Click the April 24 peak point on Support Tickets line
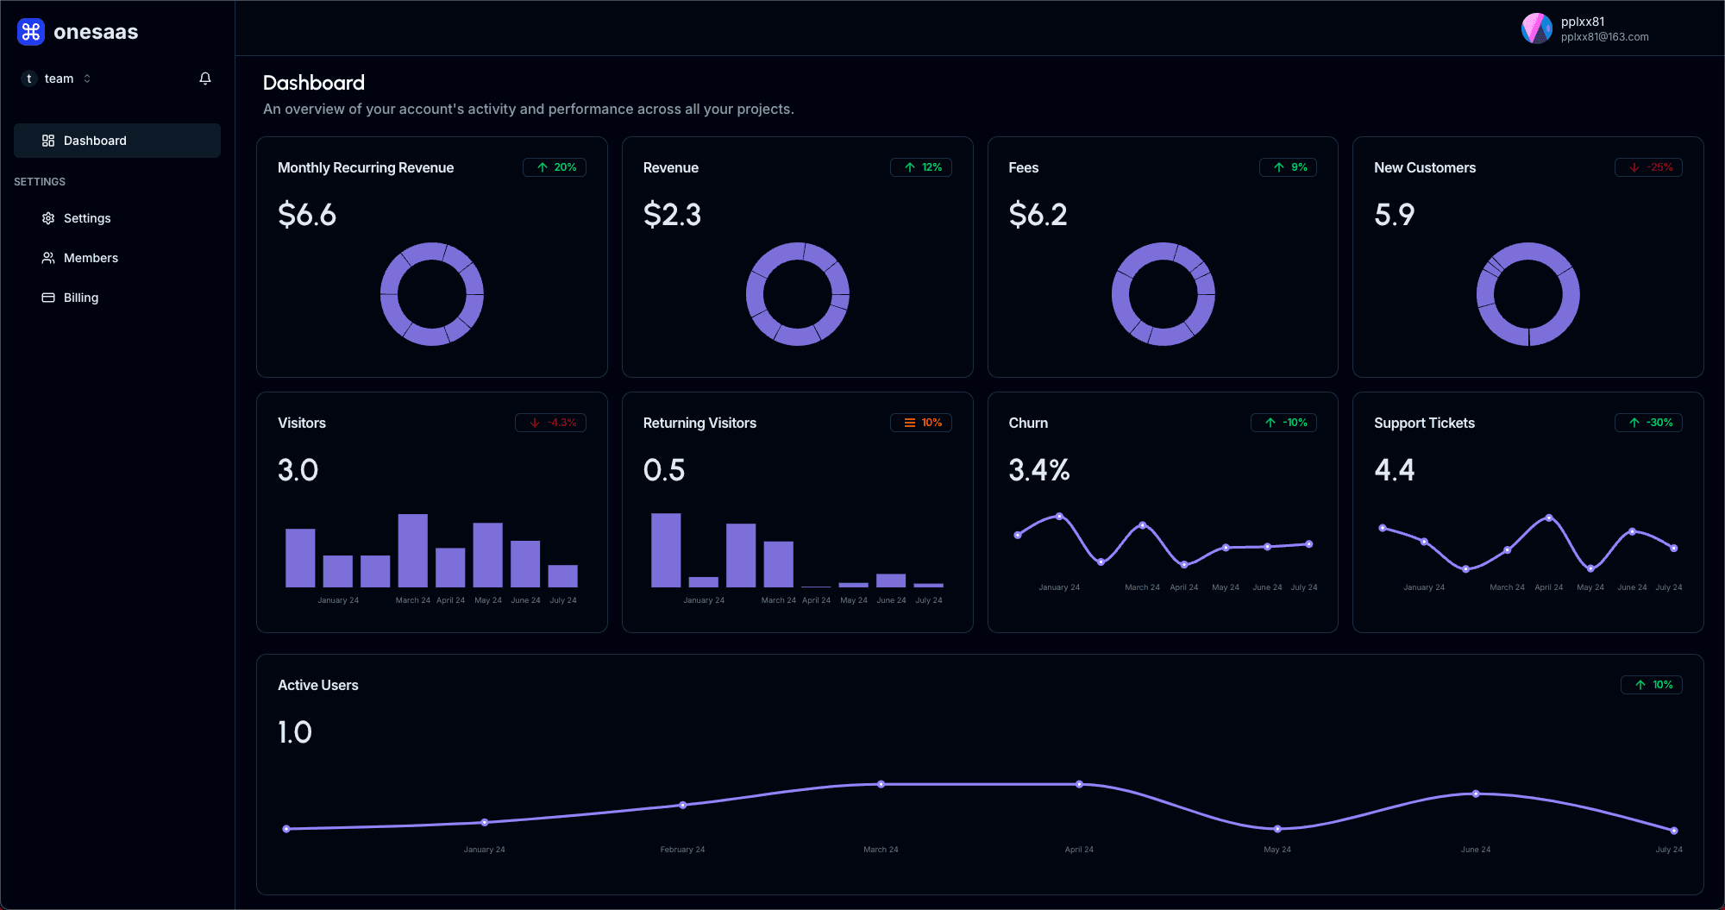This screenshot has height=910, width=1725. coord(1549,518)
